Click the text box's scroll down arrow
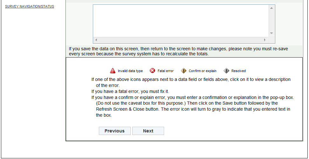 pos(271,33)
